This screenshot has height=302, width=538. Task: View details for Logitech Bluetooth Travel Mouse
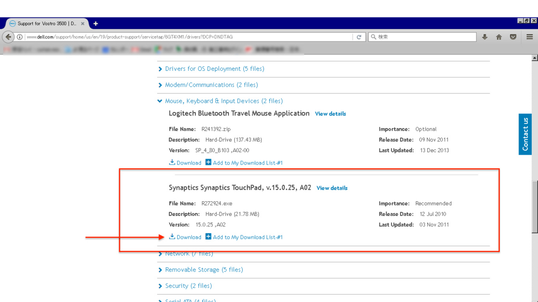point(330,114)
